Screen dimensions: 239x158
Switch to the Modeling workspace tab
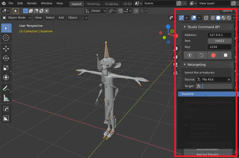click(x=93, y=4)
